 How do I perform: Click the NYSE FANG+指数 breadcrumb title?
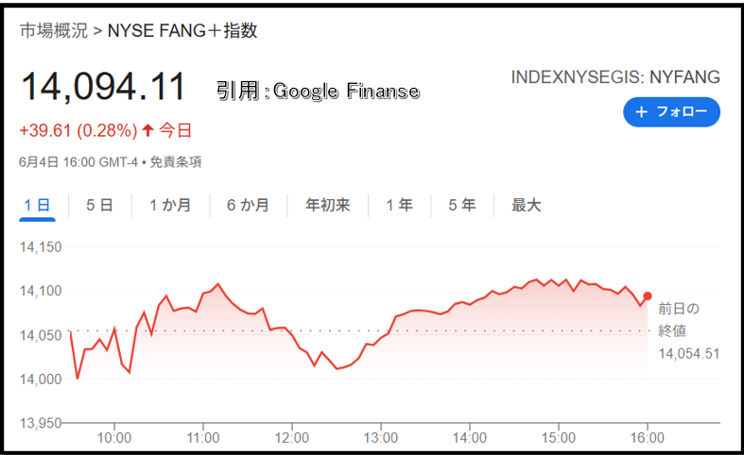182,31
